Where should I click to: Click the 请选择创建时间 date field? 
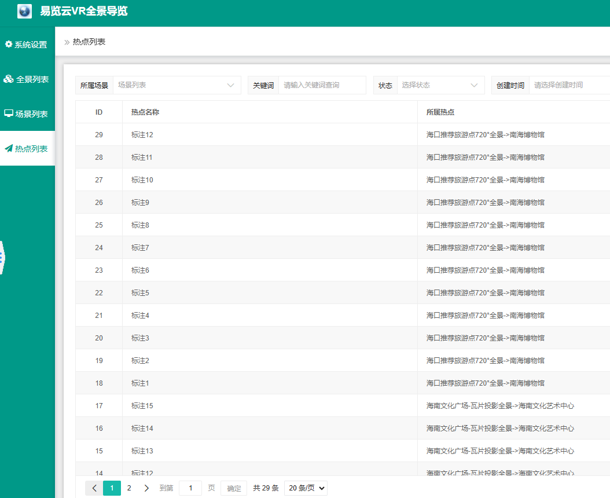tap(570, 85)
